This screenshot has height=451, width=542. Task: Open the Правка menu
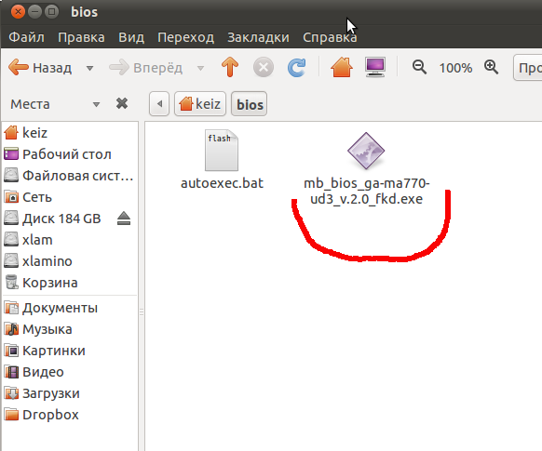click(x=81, y=37)
